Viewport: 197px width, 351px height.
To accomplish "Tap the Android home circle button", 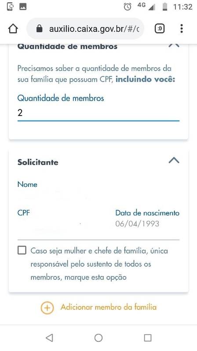I will pos(98,338).
